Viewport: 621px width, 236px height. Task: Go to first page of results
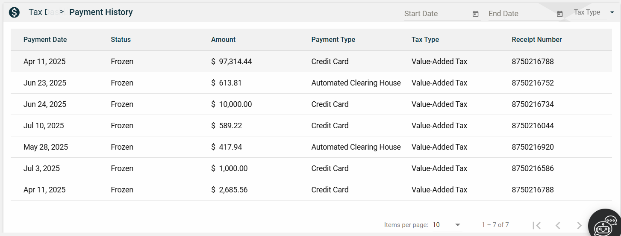coord(537,225)
